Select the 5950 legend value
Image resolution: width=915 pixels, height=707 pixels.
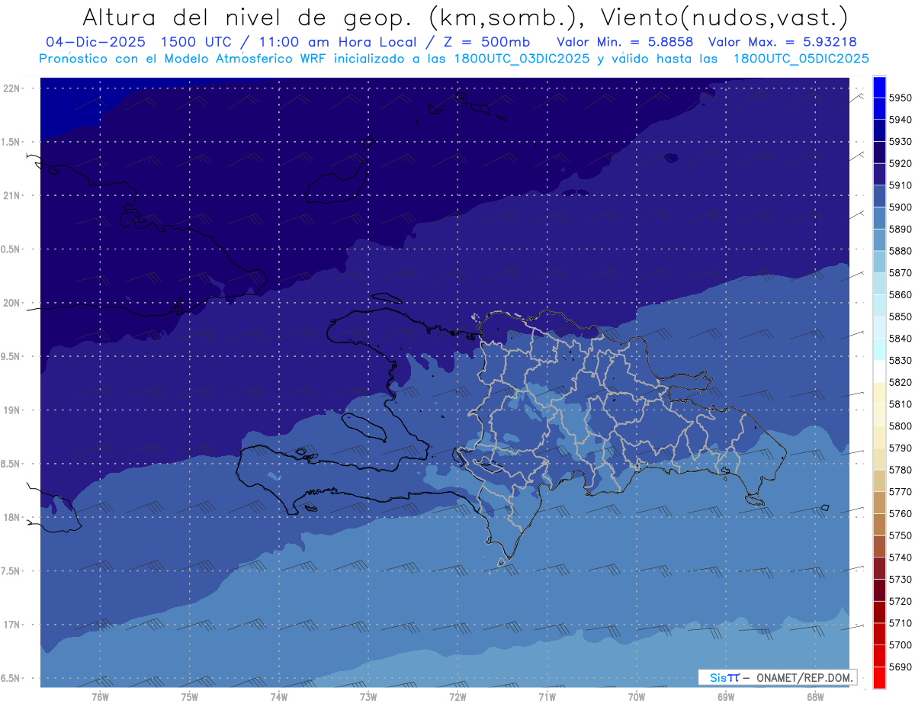[901, 98]
